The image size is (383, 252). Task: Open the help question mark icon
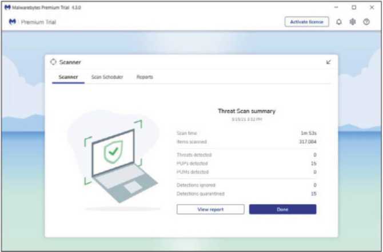click(x=366, y=22)
